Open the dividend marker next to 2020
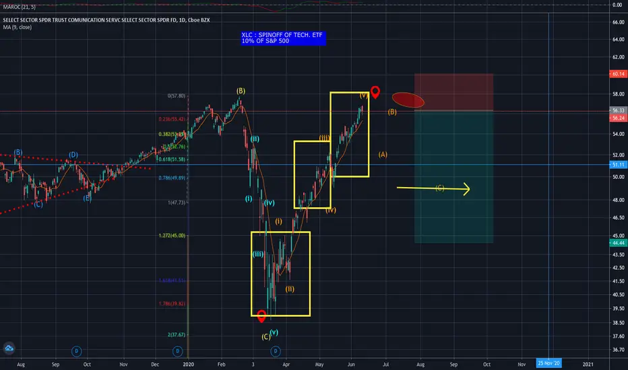Image resolution: width=628 pixels, height=370 pixels. pos(177,352)
